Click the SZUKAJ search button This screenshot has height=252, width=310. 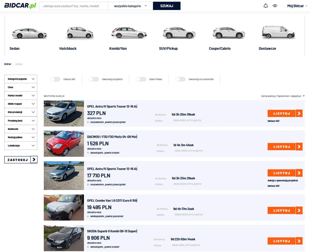coord(167,6)
